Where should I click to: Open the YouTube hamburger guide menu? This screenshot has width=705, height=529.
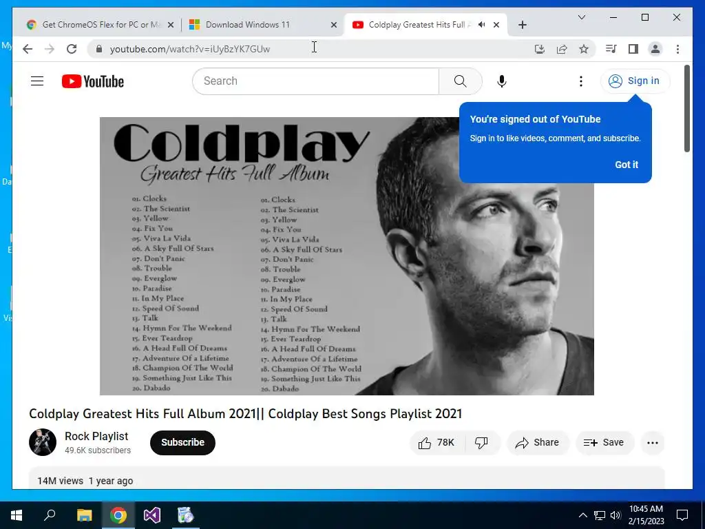click(37, 81)
